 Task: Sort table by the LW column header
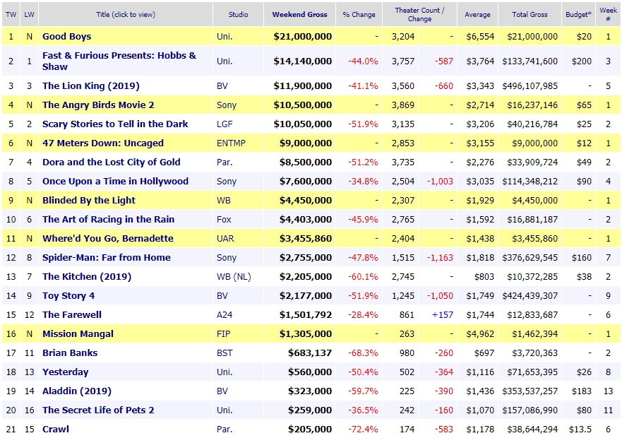pyautogui.click(x=30, y=15)
